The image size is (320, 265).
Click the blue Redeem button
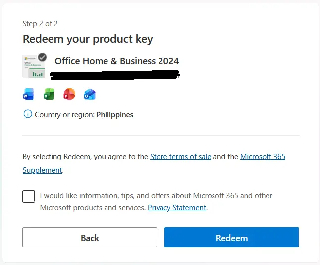231,237
